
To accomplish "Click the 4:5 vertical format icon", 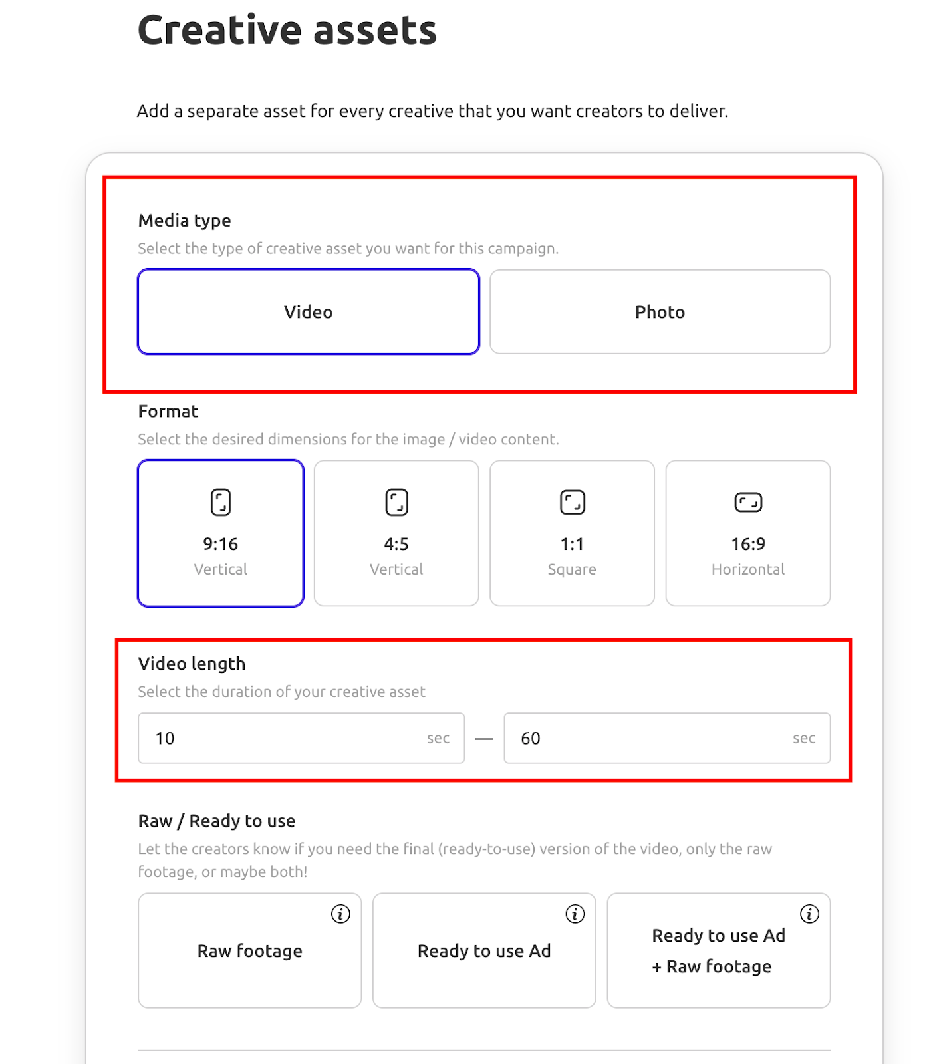I will (x=396, y=502).
